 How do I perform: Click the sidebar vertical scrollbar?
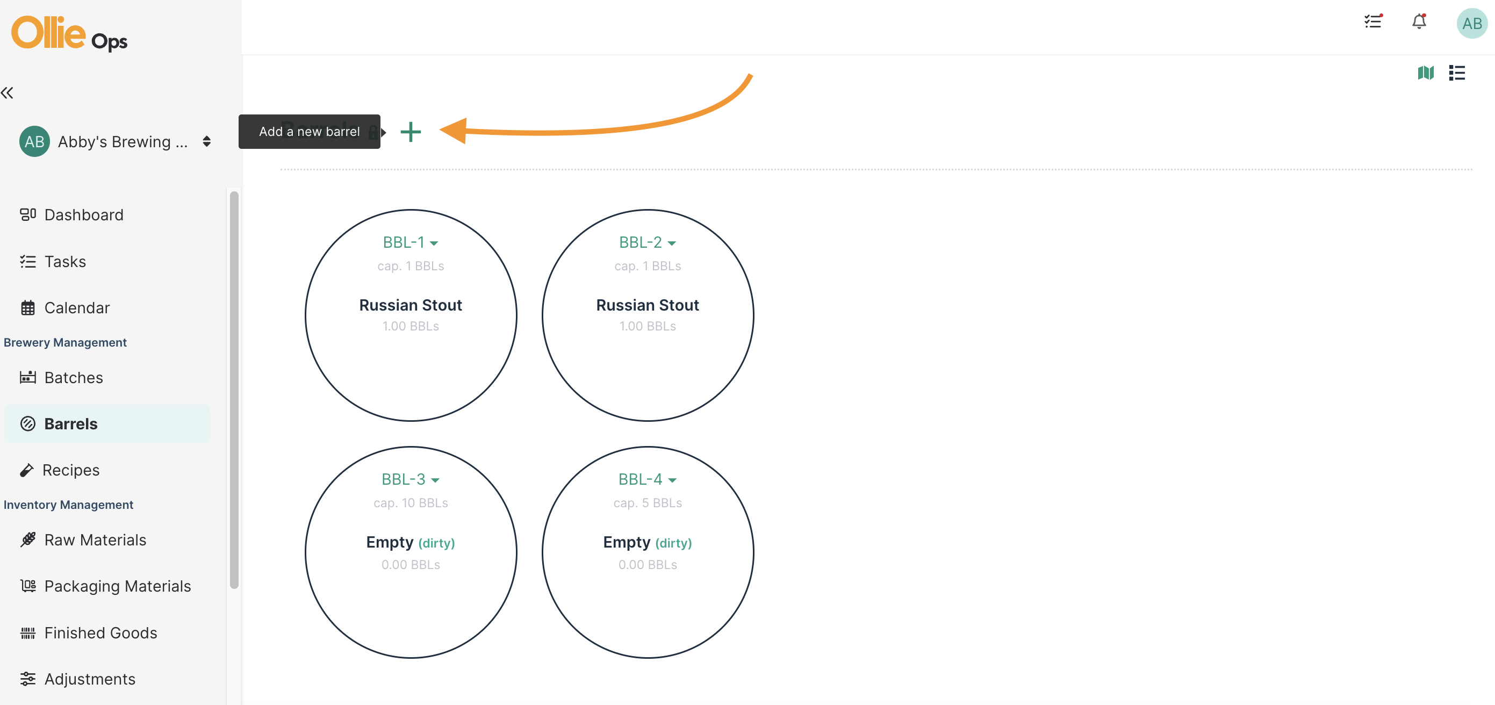click(234, 390)
